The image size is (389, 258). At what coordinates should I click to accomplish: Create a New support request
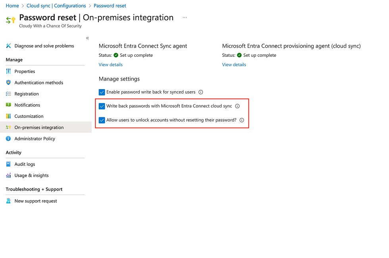click(35, 201)
